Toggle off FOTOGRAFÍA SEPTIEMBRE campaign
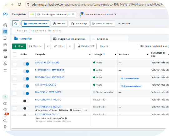Image resolution: width=169 pixels, height=136 pixels. coord(26,79)
